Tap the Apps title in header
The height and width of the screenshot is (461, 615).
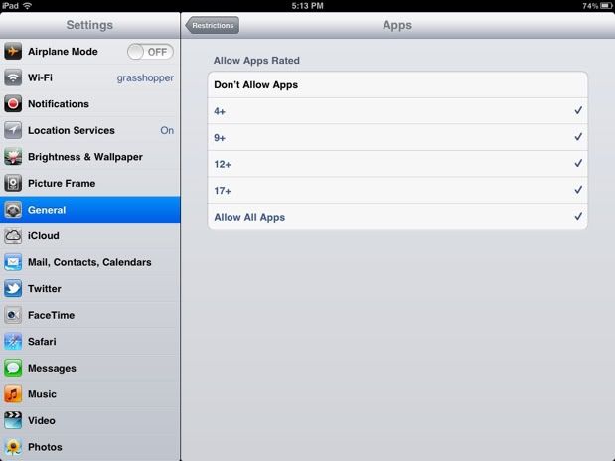(x=397, y=25)
